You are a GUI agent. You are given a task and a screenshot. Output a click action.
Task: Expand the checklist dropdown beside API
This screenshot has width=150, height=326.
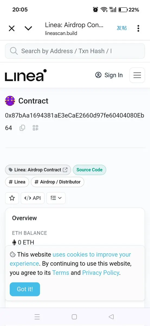tap(56, 198)
